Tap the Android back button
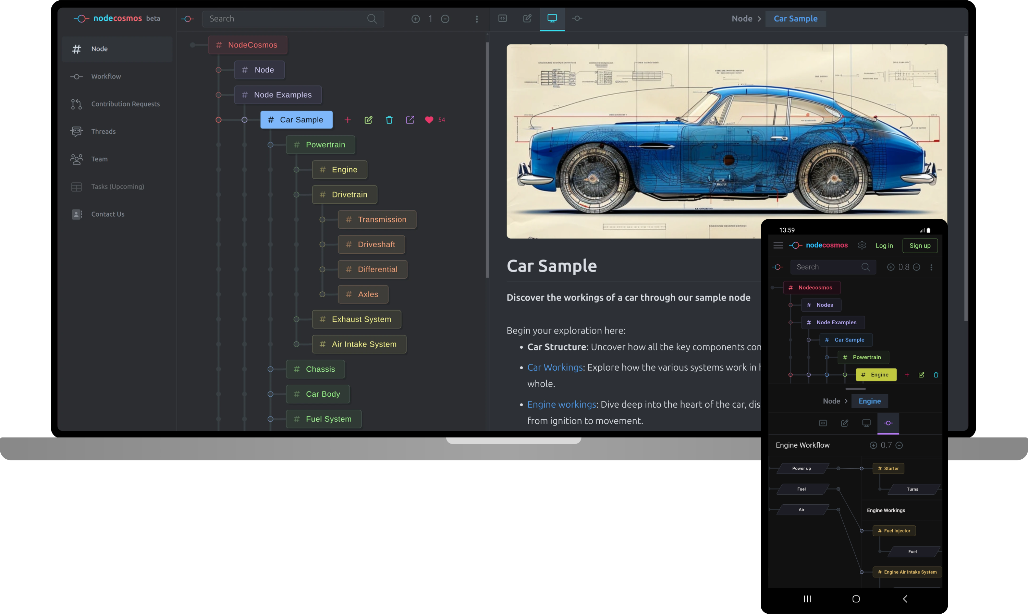The width and height of the screenshot is (1028, 614). point(905,599)
